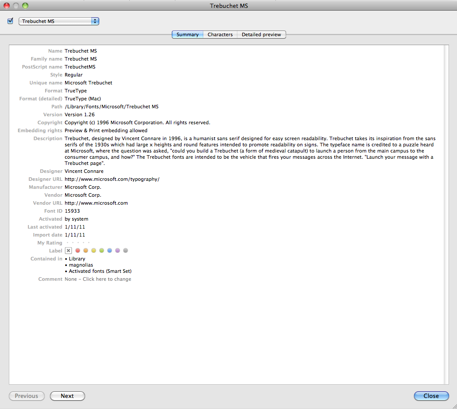Set a rating using the My Rating dots
Image resolution: width=457 pixels, height=409 pixels.
78,243
